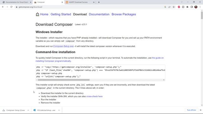203x114 pixels.
Task: Click the Download Composer page title
Action: pos(54,24)
